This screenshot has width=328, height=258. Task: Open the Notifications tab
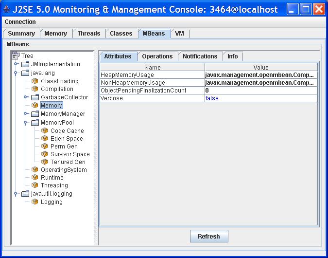pyautogui.click(x=200, y=56)
